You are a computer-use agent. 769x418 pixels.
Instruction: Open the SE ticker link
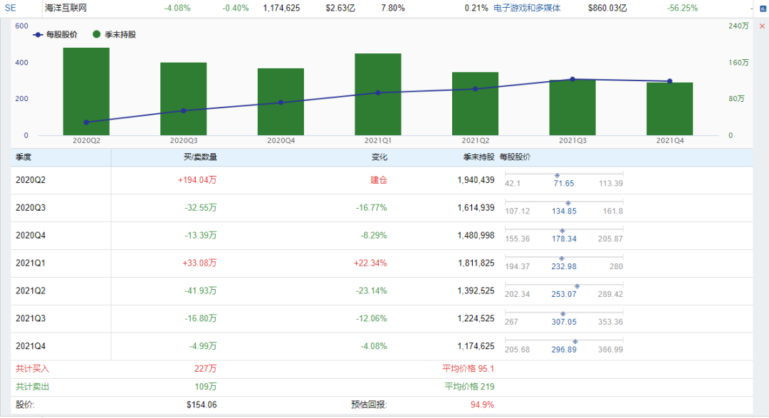[10, 8]
